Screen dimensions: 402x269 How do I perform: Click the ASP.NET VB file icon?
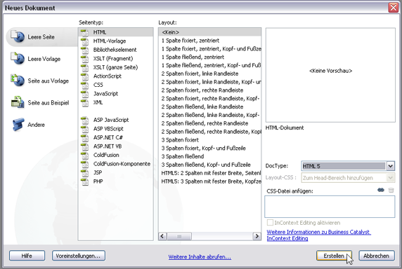(x=84, y=146)
